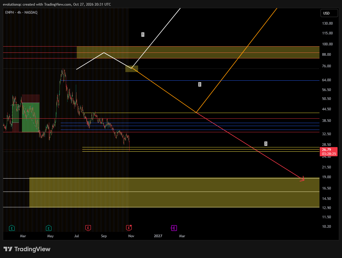
Task: Click the Jul time axis label
Action: (x=76, y=236)
